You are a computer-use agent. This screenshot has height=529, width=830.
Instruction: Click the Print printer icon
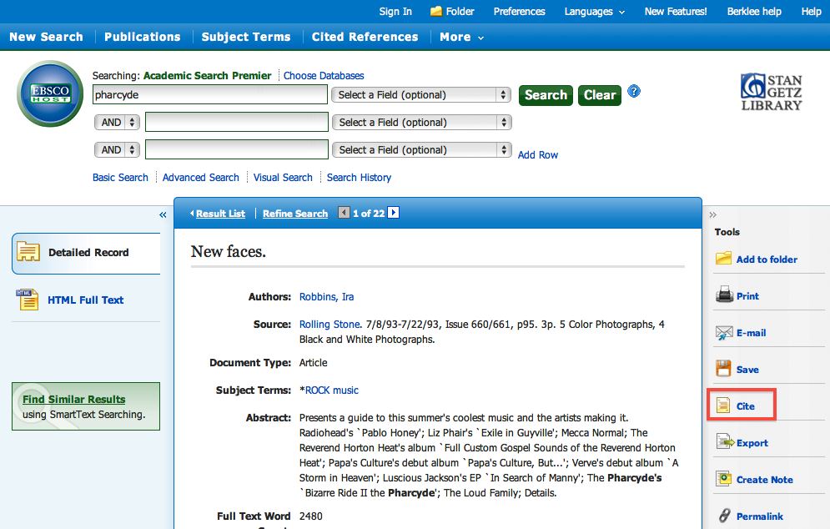[x=724, y=295]
